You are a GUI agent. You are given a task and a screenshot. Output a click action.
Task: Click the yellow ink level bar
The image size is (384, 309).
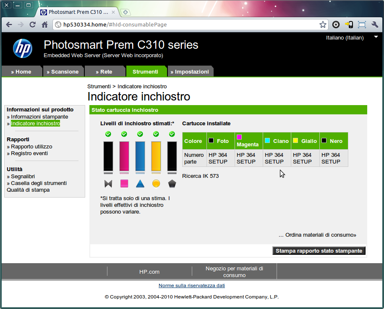[156, 156]
